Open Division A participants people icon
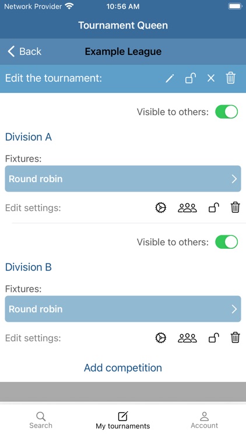This screenshot has height=438, width=246. 188,208
